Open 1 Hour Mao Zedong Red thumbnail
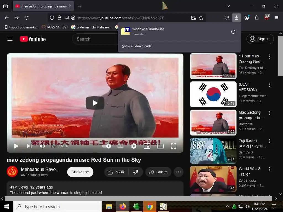Screen dimensions: 283x212 213,66
